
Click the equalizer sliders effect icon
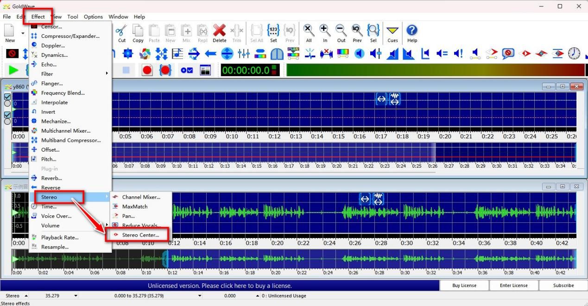click(x=244, y=54)
